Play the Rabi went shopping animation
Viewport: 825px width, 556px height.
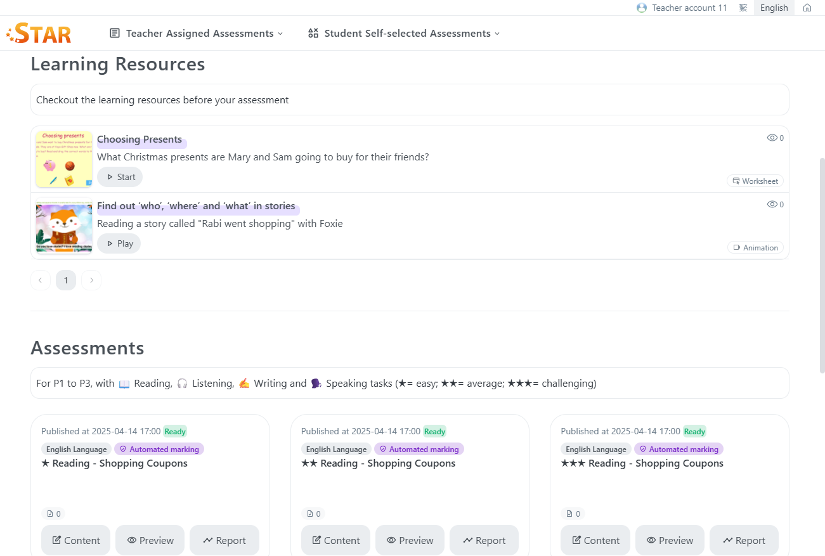119,243
